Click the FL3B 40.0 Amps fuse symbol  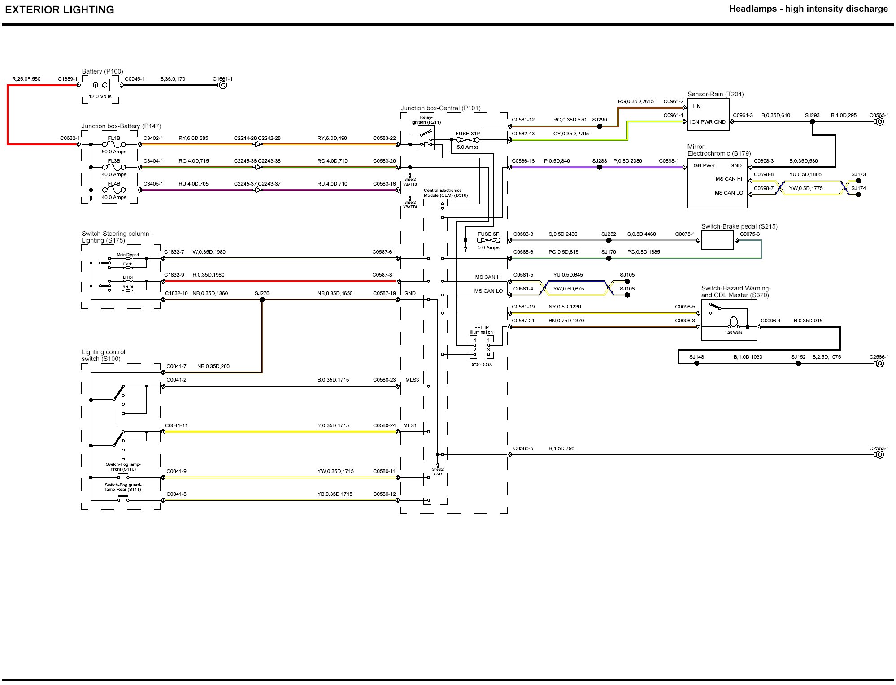[114, 167]
